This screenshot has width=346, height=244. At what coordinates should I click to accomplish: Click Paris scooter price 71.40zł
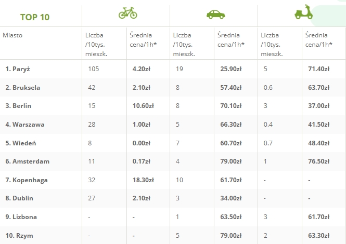pos(319,69)
